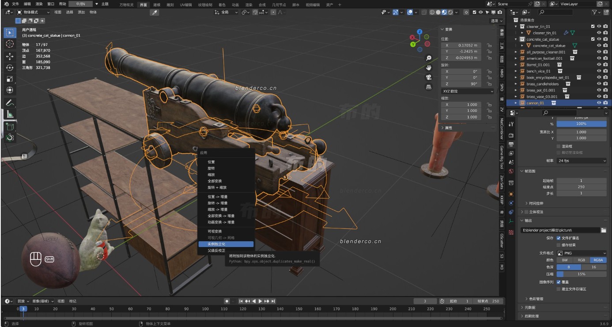Select the Add Cube tool
Image resolution: width=612 pixels, height=327 pixels.
click(10, 126)
